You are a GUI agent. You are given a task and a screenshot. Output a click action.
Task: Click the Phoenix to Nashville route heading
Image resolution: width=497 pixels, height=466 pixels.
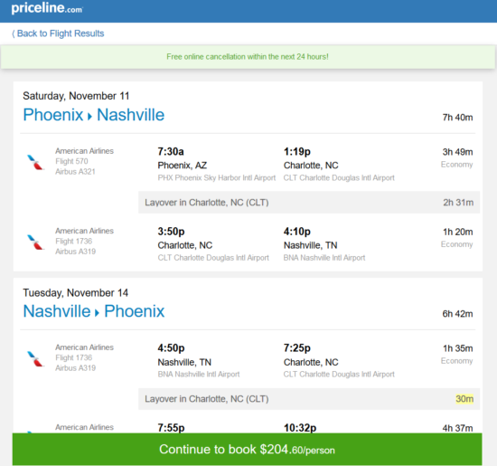pyautogui.click(x=94, y=115)
